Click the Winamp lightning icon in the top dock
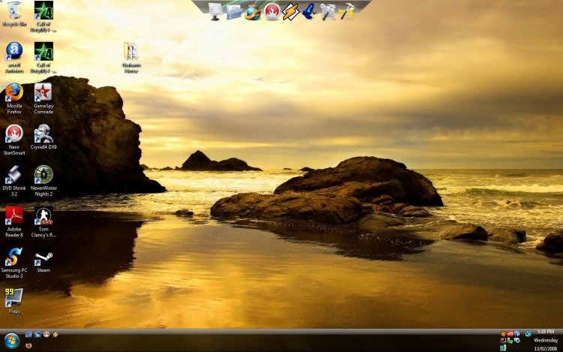 pos(291,11)
